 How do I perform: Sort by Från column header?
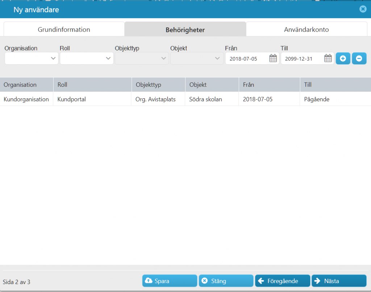pyautogui.click(x=270, y=85)
